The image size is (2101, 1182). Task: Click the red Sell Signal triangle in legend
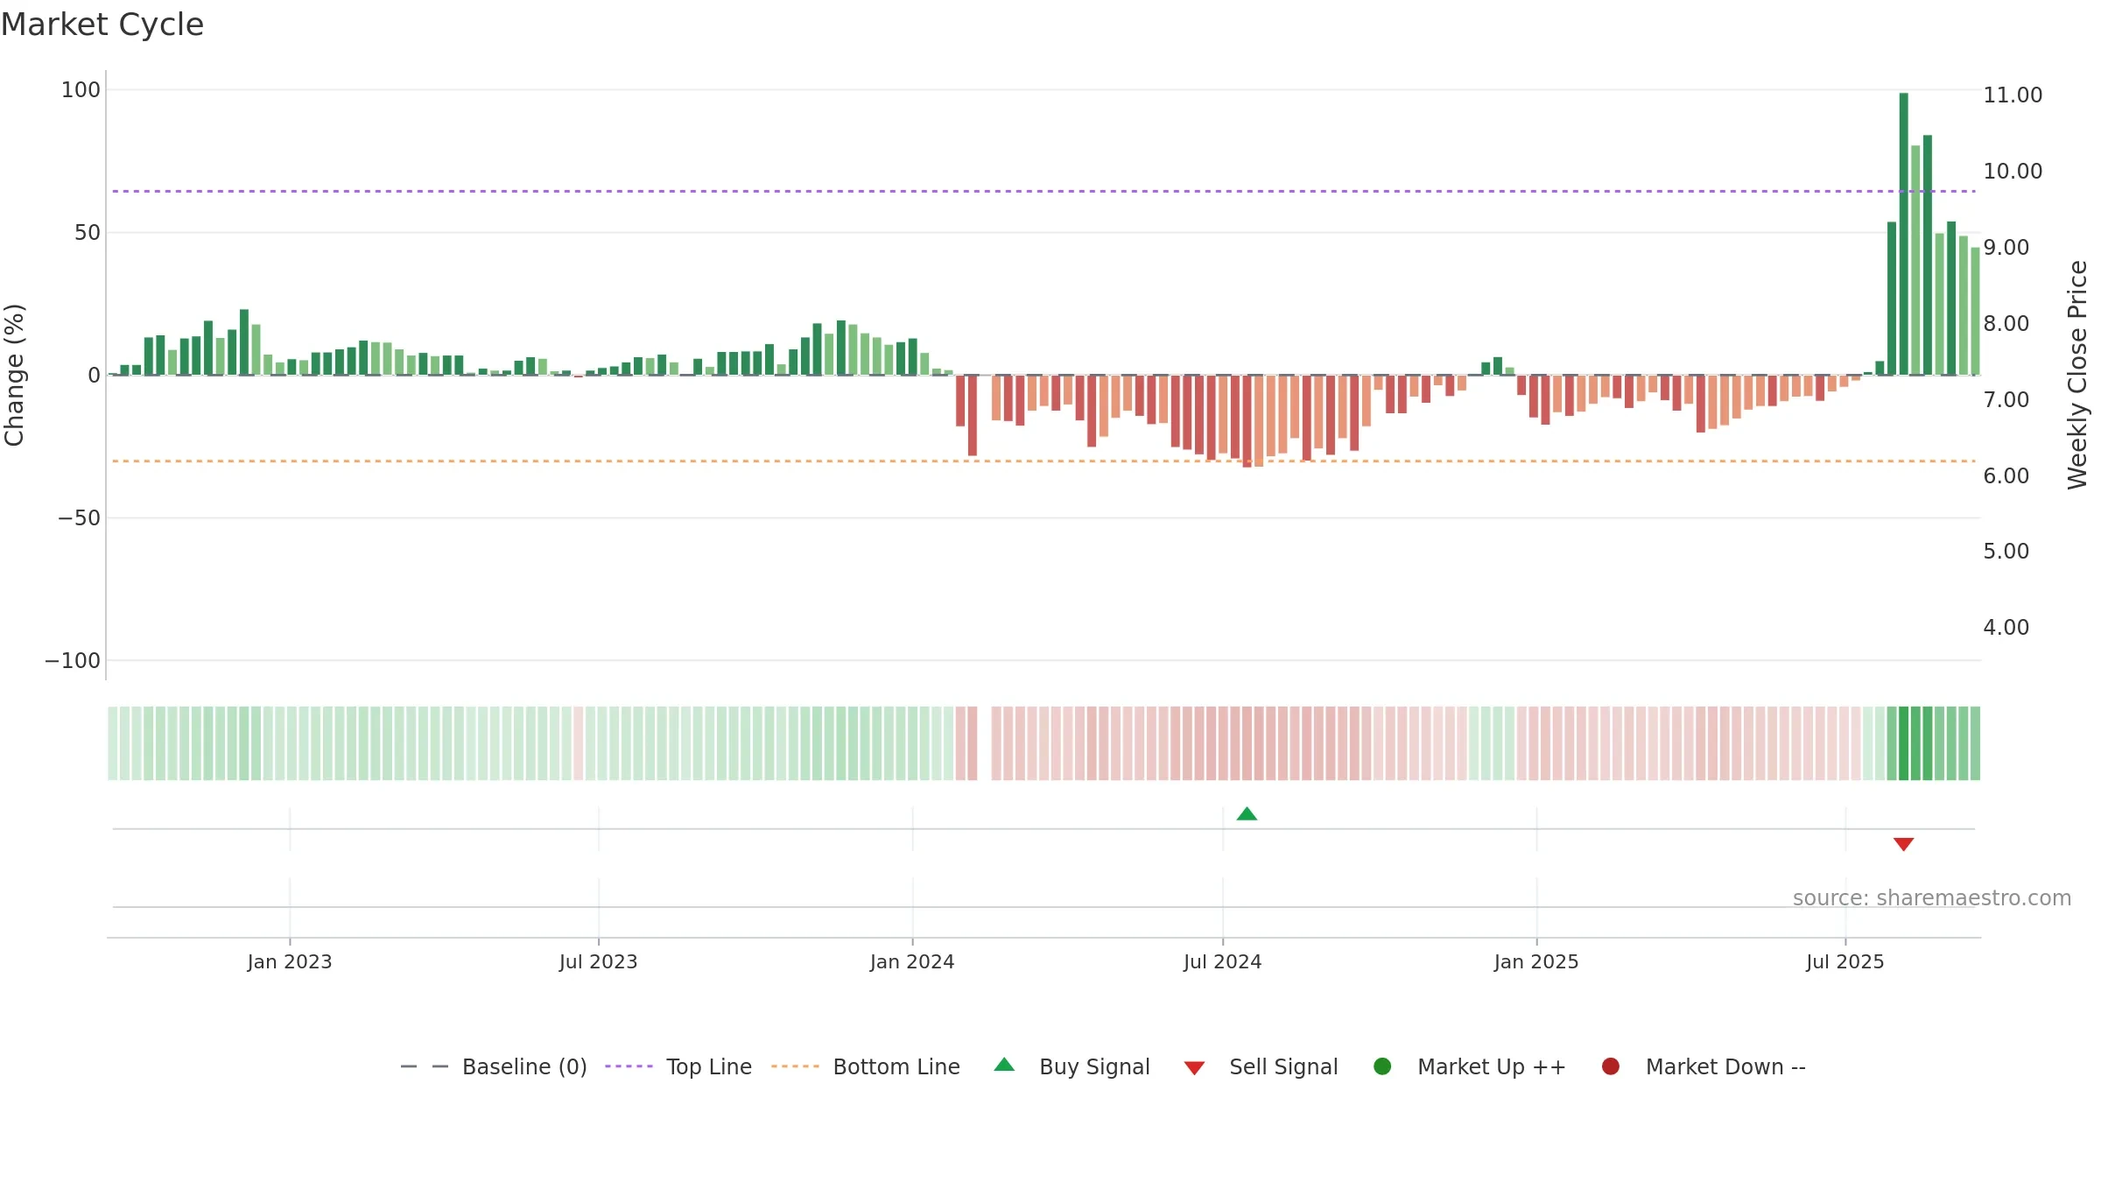(x=1194, y=1068)
